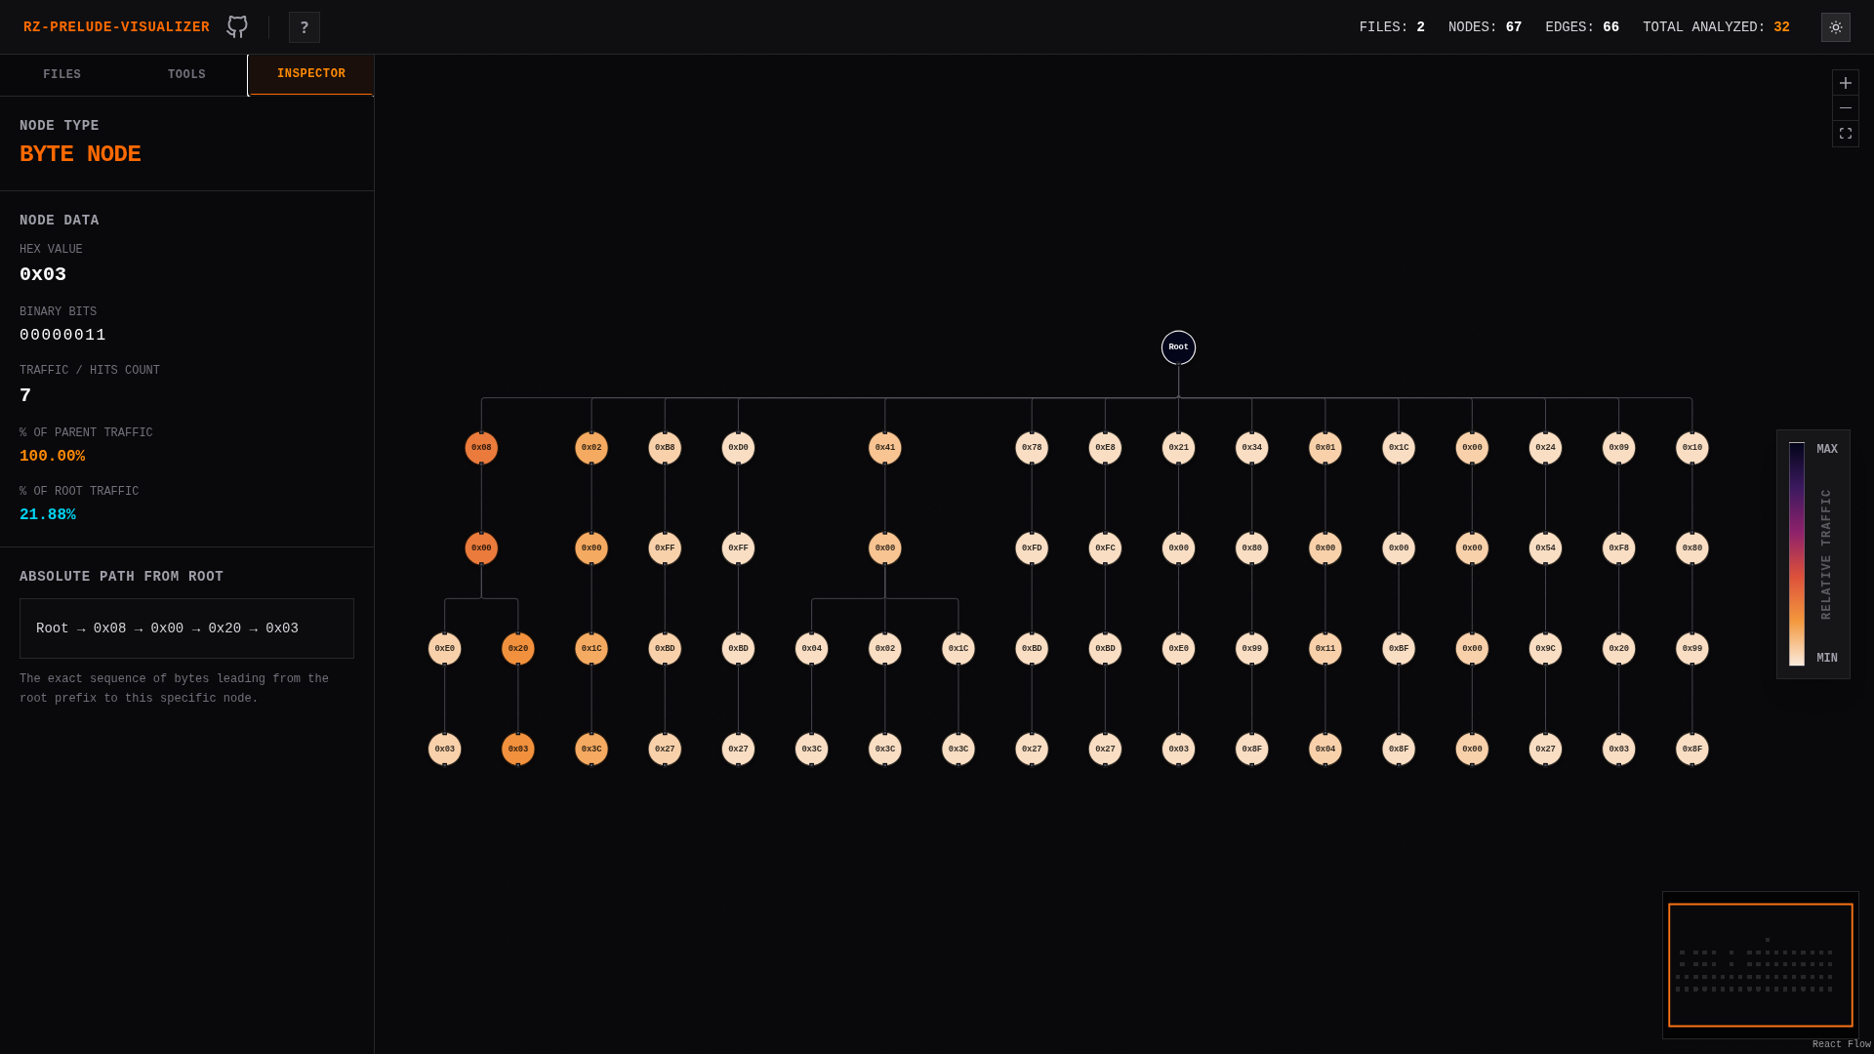This screenshot has height=1054, width=1874.
Task: Click the RZ-PRELUDE-VISUALIZER title
Action: point(116,27)
